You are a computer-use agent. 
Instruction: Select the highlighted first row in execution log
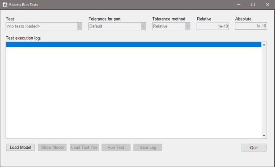coord(133,45)
